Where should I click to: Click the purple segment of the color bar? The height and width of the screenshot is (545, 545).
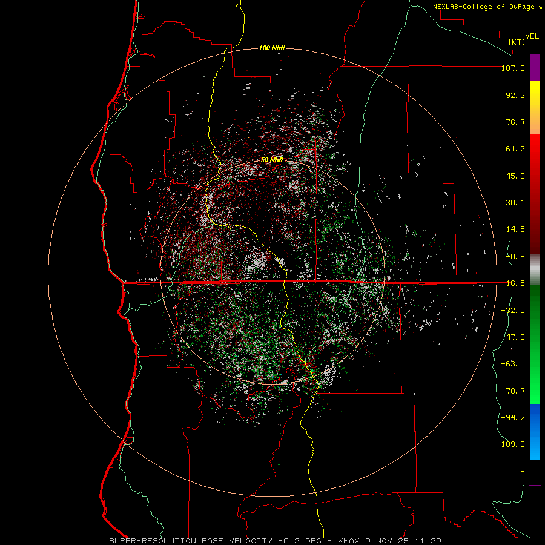[535, 67]
